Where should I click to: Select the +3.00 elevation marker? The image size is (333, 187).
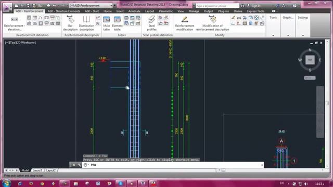coord(103,59)
